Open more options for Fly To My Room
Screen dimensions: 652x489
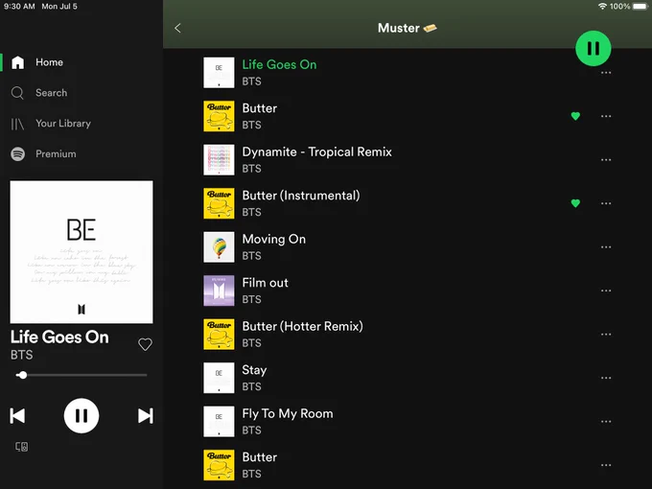606,422
